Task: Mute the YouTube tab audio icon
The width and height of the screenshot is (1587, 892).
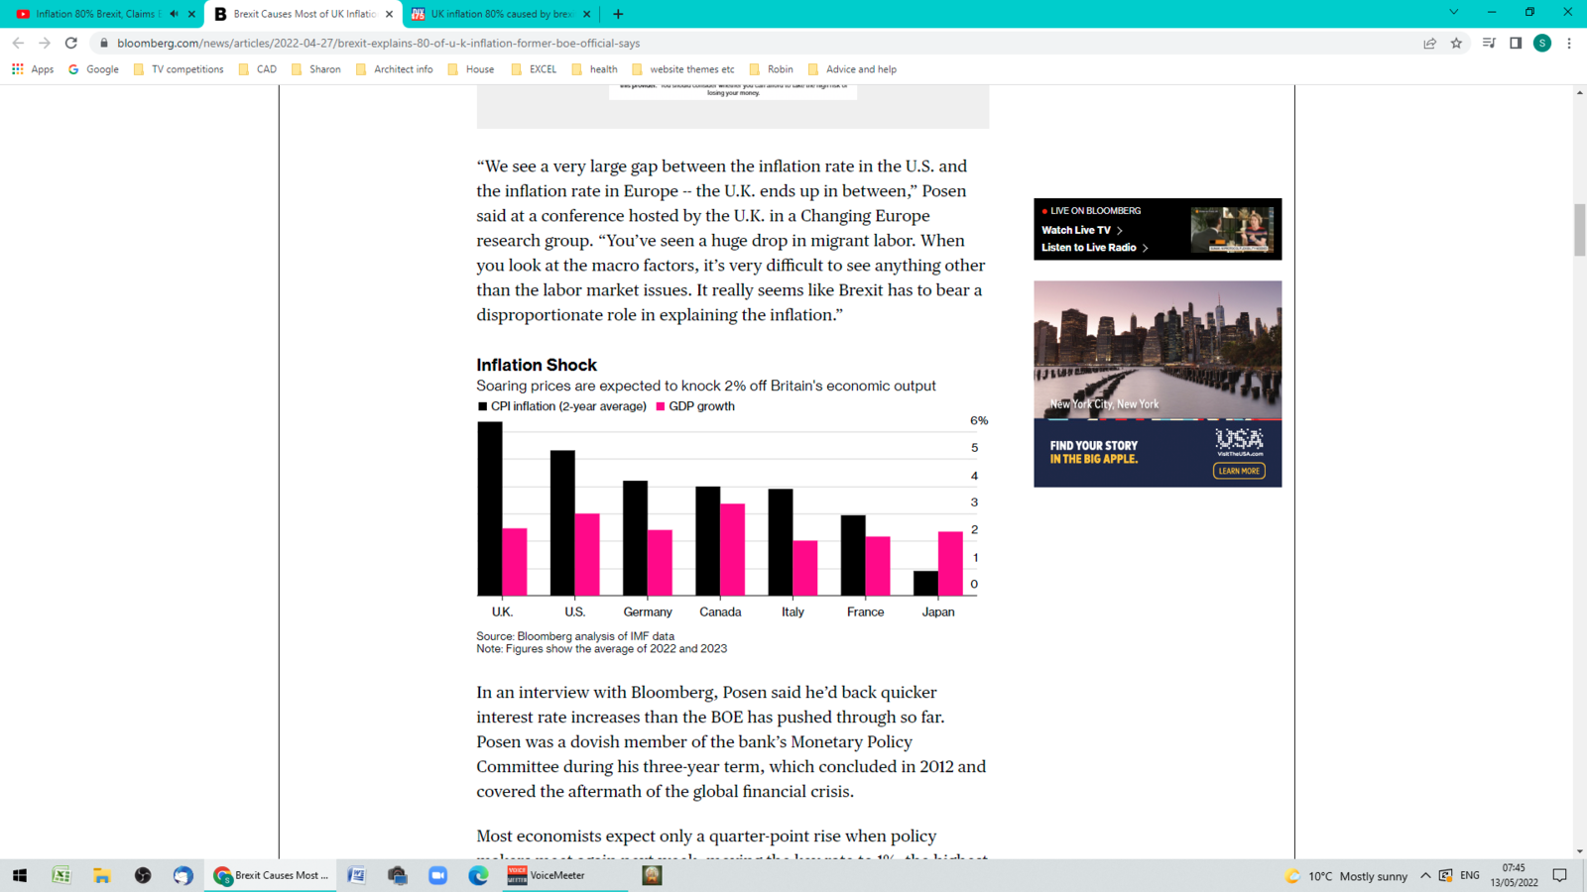Action: pos(175,14)
